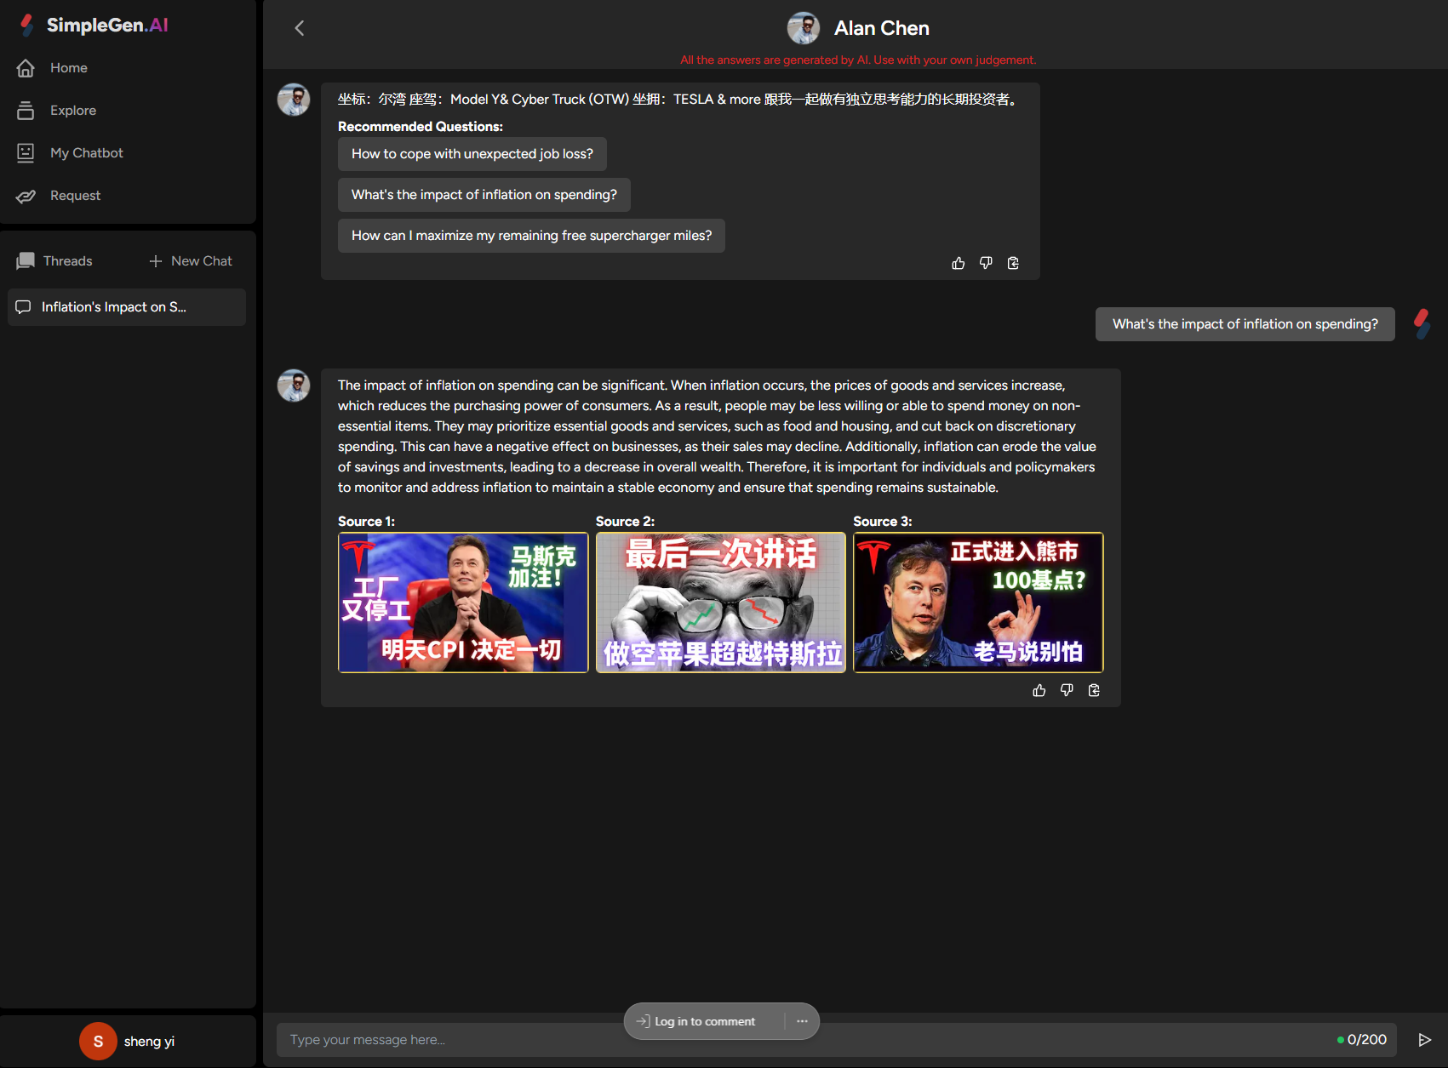The image size is (1448, 1068).
Task: Click the Alan Chen chatbot title
Action: tap(881, 28)
